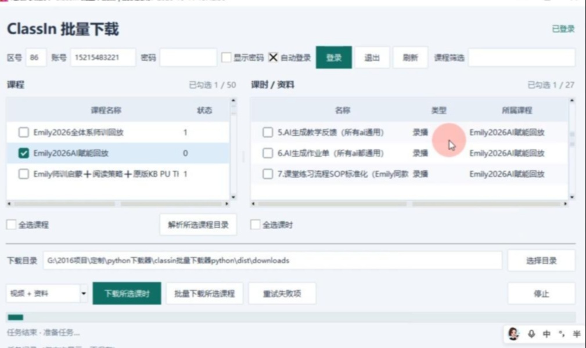Click the 类型 column header
Image resolution: width=586 pixels, height=348 pixels.
coord(438,110)
